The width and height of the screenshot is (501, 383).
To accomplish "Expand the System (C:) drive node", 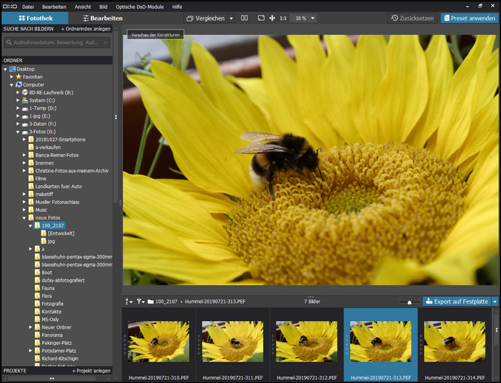I will click(x=18, y=100).
